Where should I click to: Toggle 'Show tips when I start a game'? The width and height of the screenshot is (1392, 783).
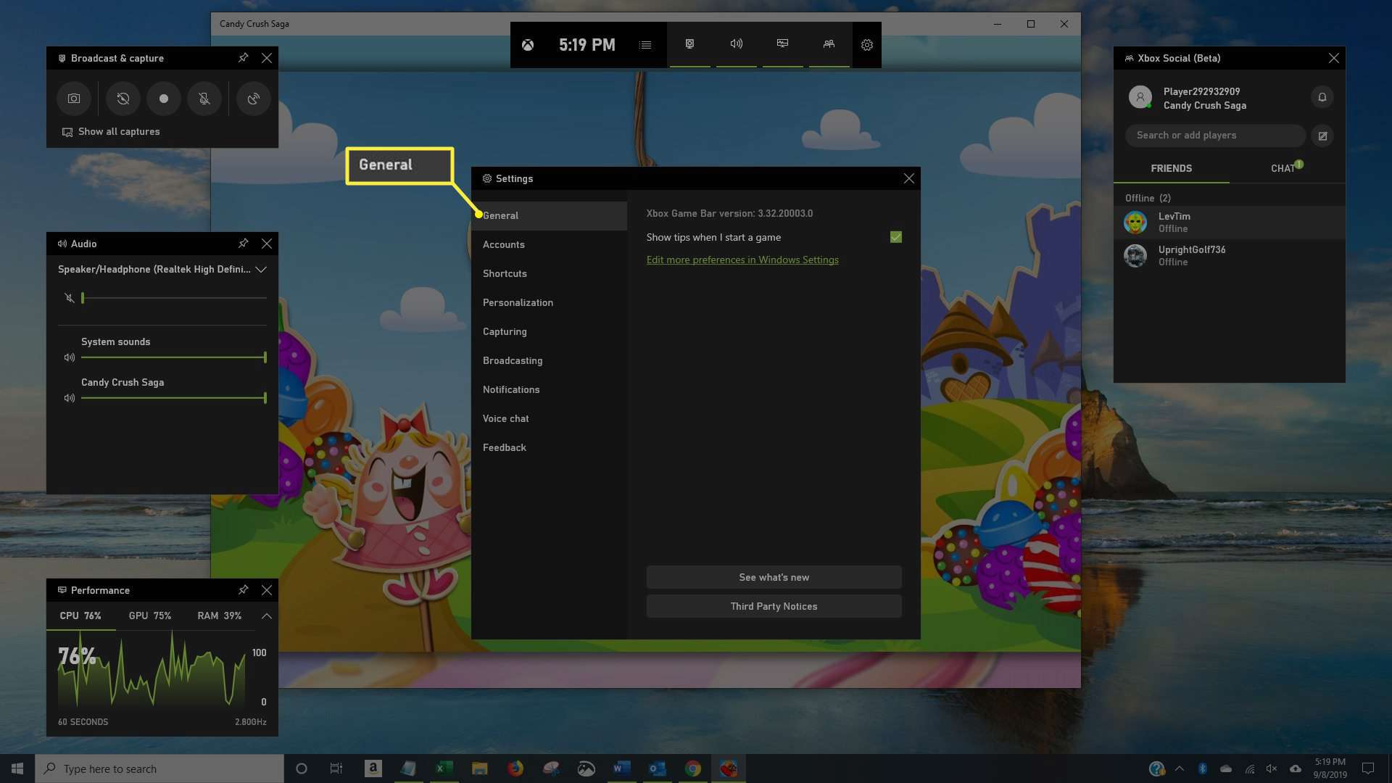click(x=896, y=237)
